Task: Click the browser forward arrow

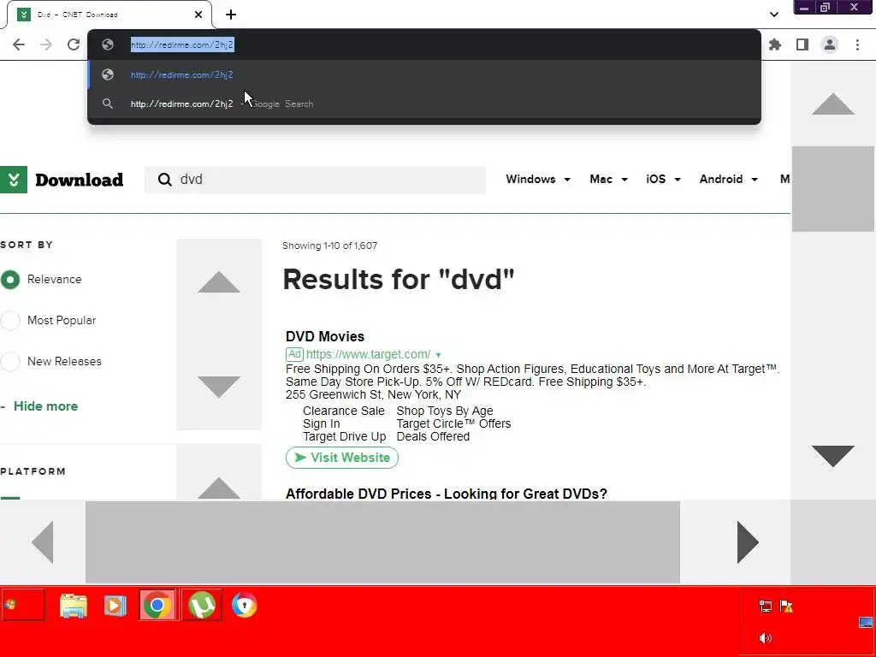Action: pyautogui.click(x=46, y=44)
